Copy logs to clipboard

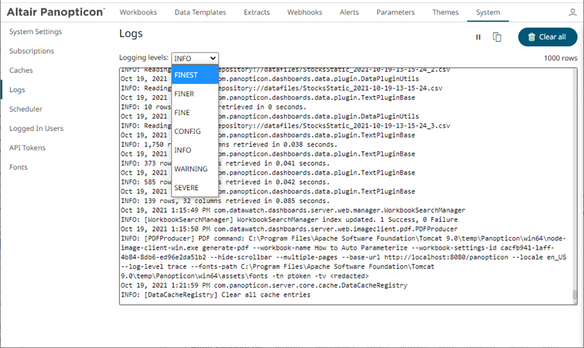click(497, 37)
